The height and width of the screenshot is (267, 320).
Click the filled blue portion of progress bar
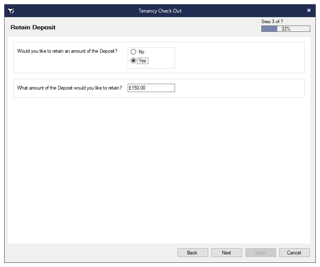coord(269,29)
